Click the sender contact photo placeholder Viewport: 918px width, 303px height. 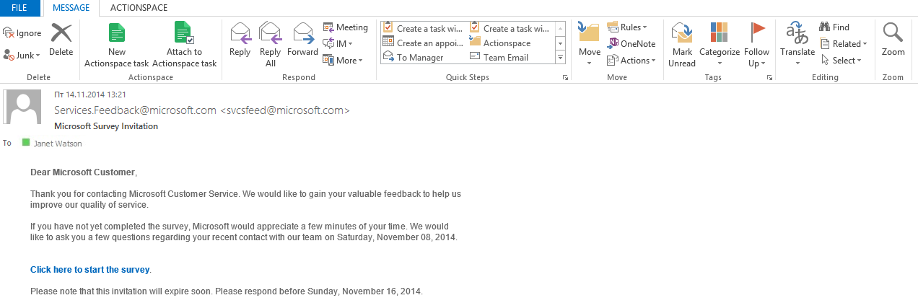click(23, 106)
